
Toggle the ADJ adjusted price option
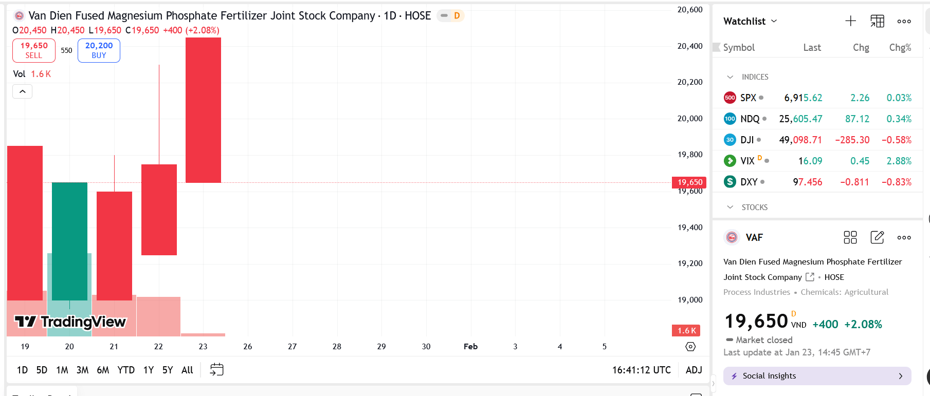[x=694, y=370]
